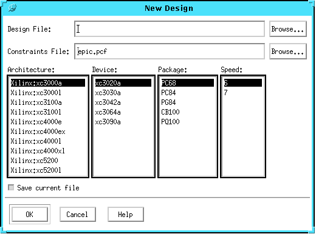316x234 pixels.
Task: Pick the CB100 package option
Action: 188,112
